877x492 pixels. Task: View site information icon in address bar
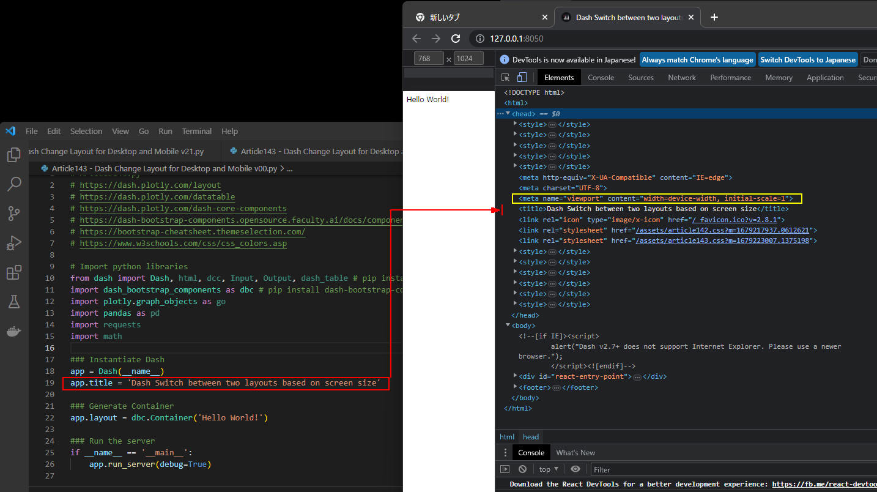pyautogui.click(x=480, y=39)
